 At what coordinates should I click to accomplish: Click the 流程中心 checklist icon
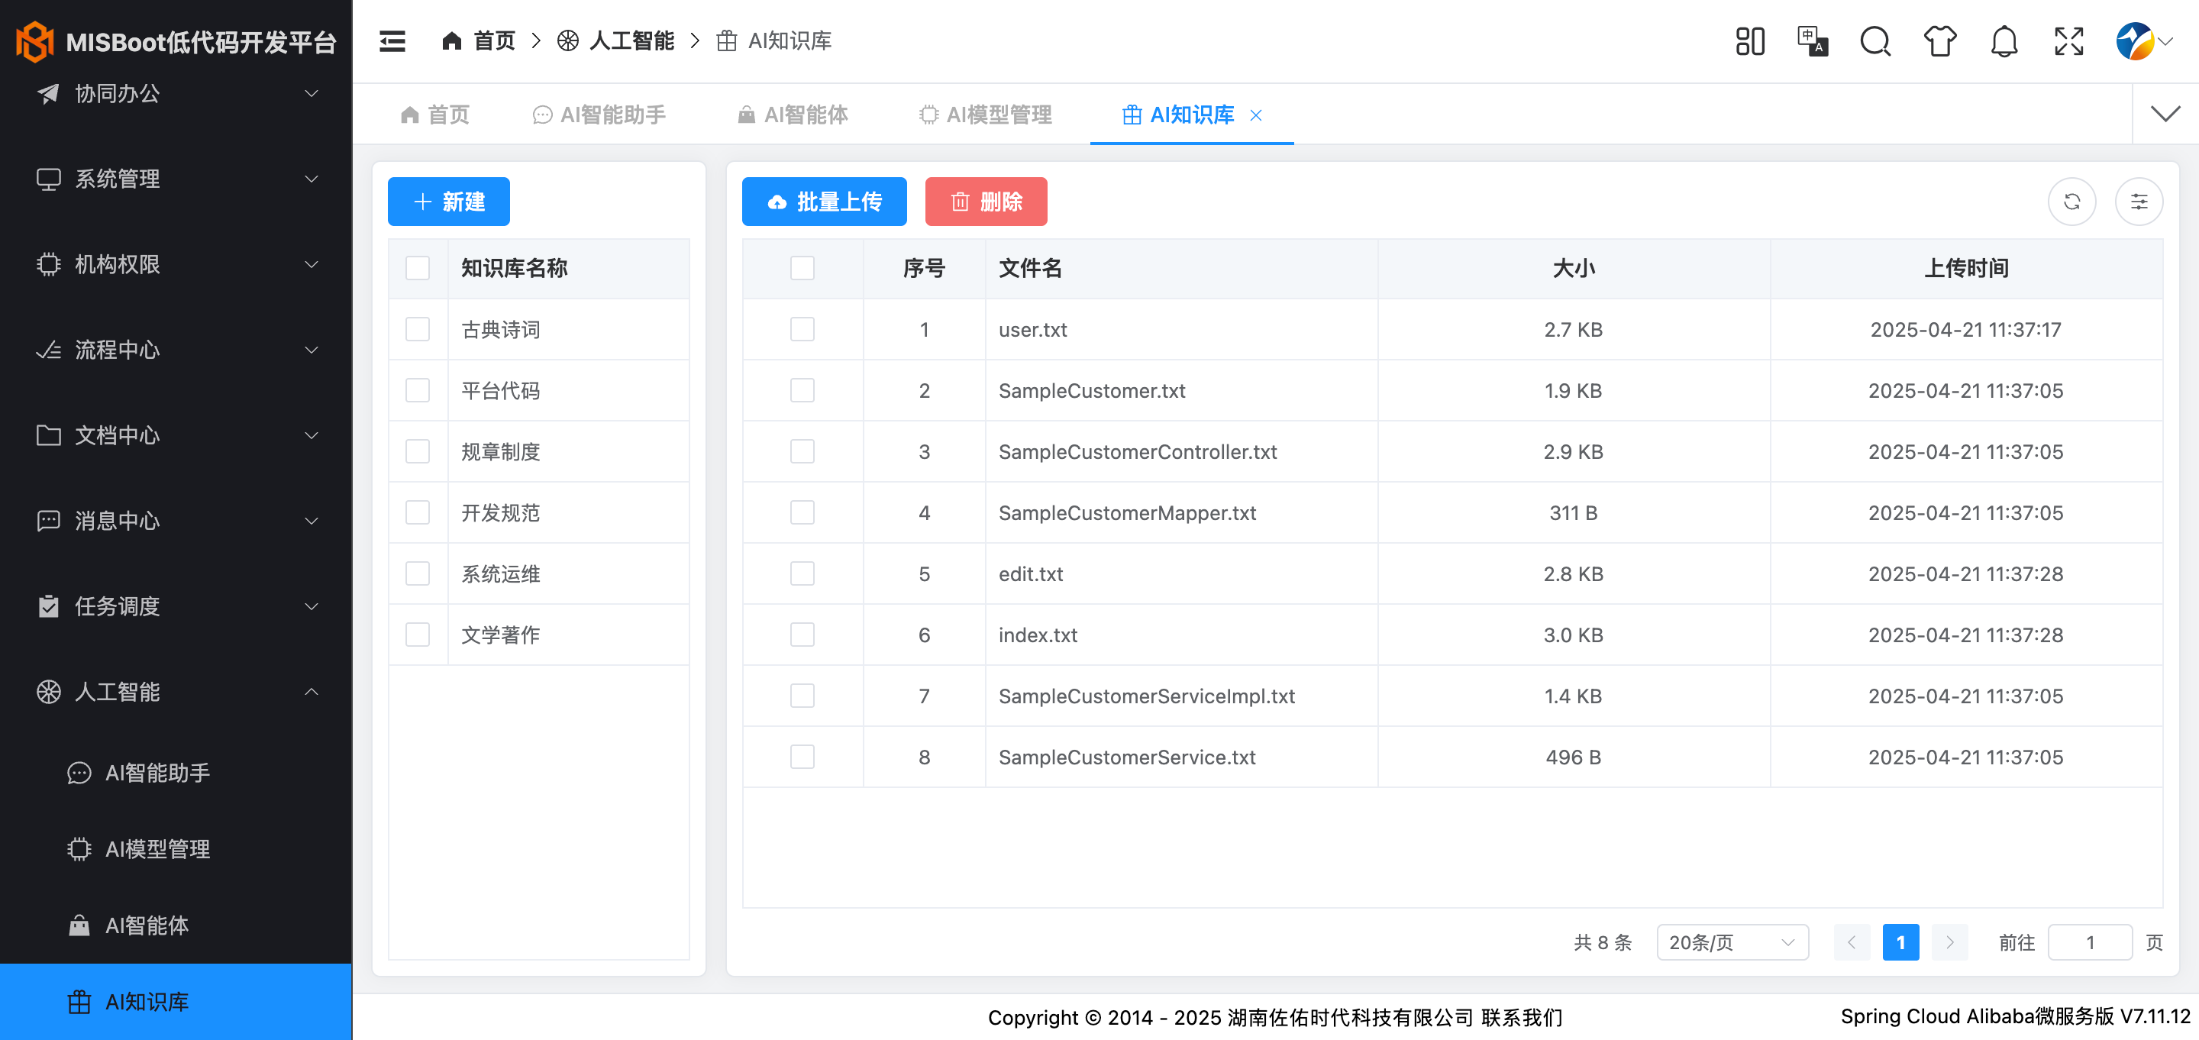(x=49, y=349)
